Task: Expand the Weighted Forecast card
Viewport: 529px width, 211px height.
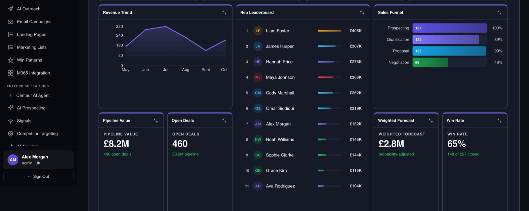Action: [431, 121]
